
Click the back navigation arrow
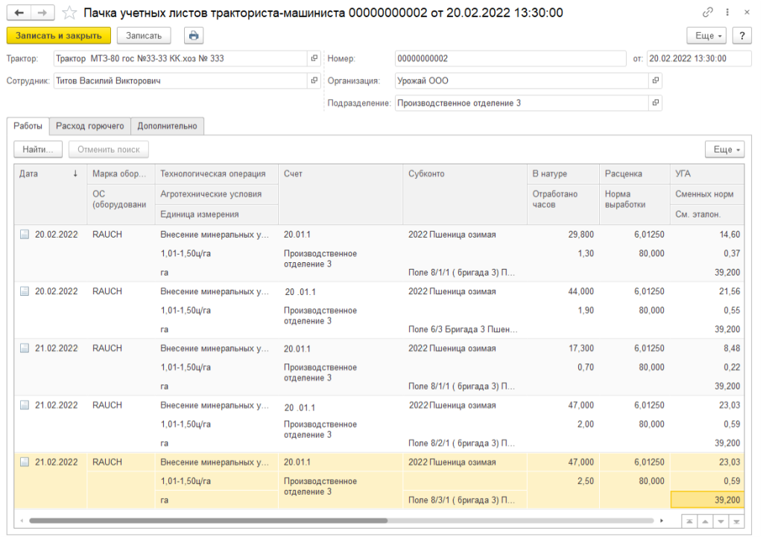[x=19, y=13]
